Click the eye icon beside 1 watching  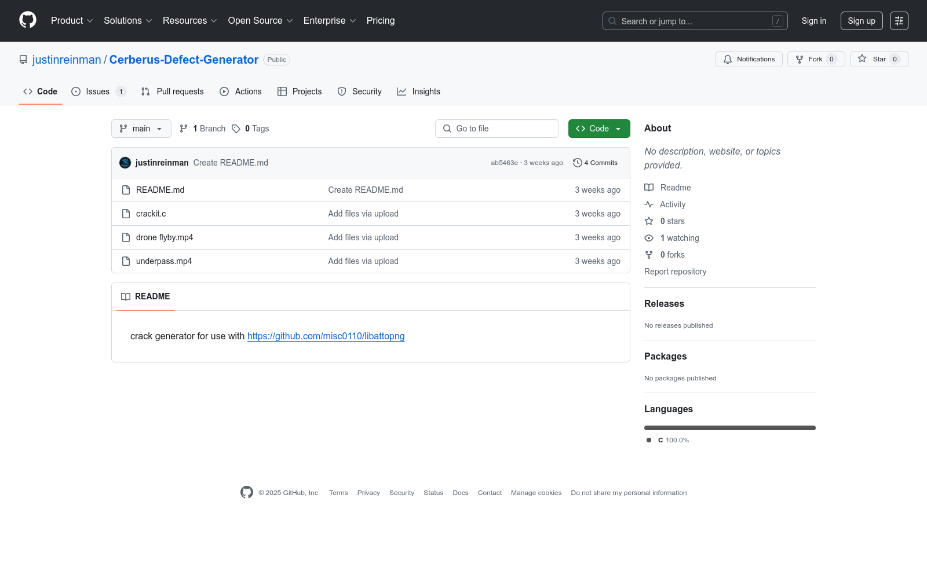coord(649,238)
